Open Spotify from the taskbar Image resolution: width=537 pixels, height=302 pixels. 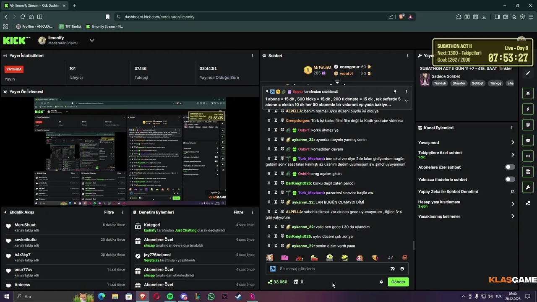(x=170, y=297)
